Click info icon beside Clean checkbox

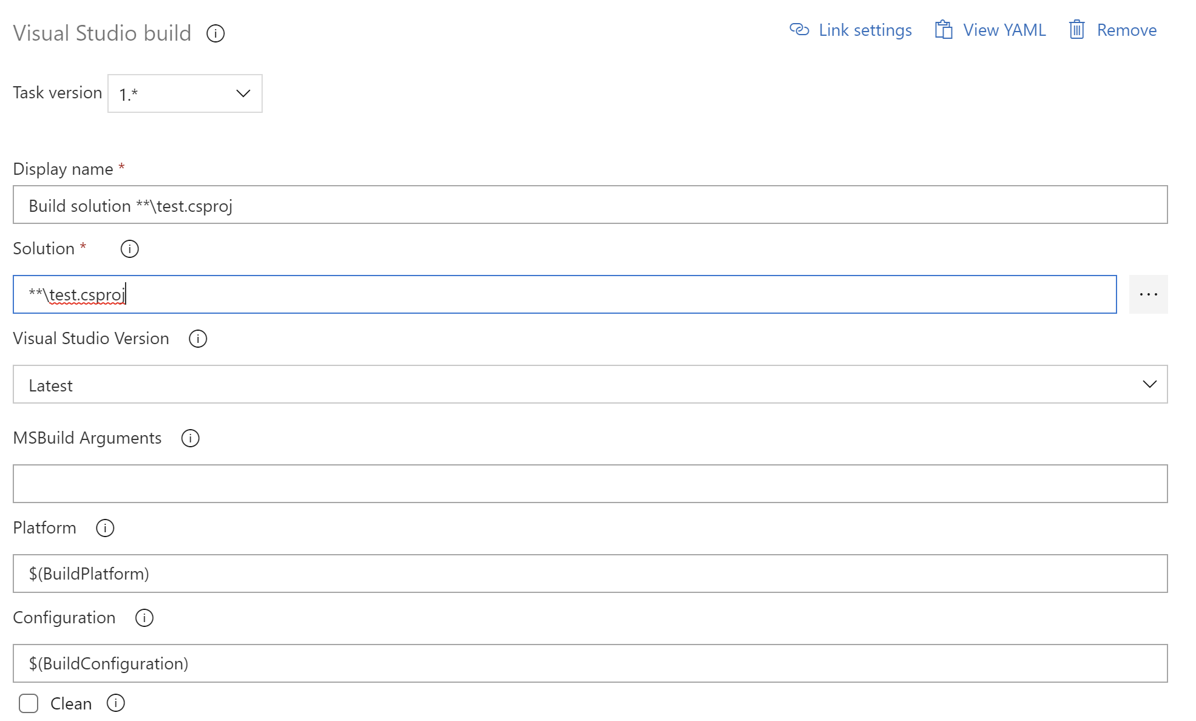pos(115,703)
